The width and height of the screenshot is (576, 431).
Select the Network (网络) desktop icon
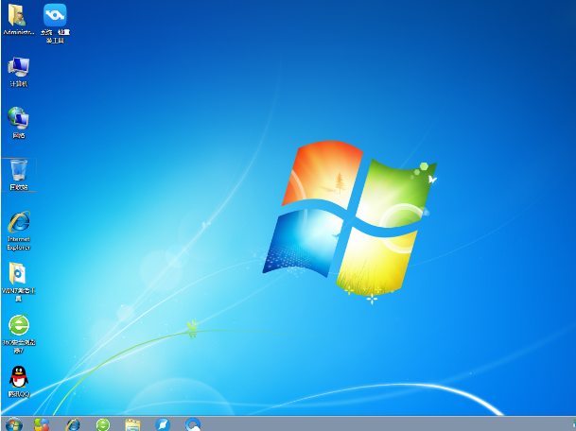18,123
